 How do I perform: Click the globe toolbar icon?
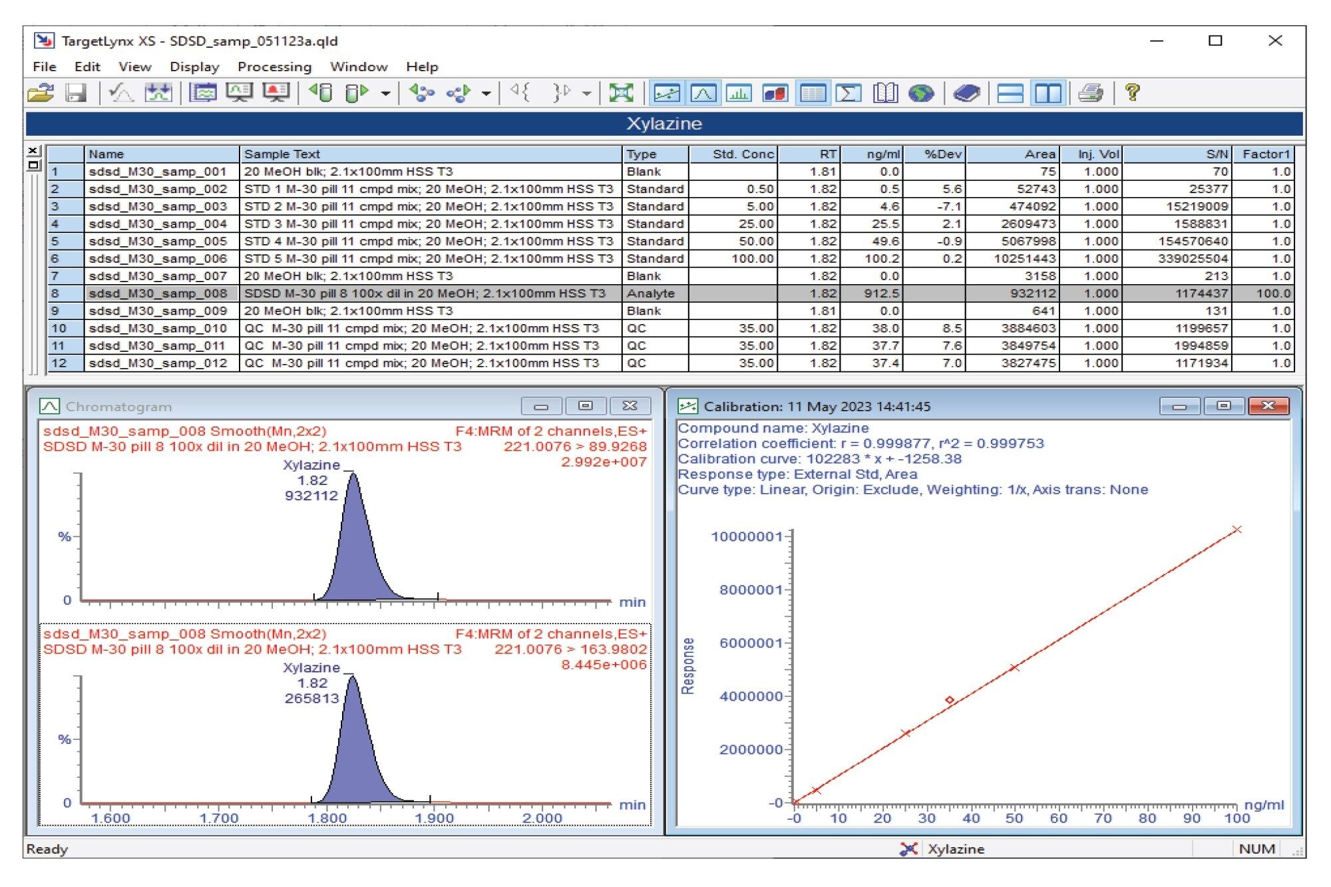coord(921,93)
